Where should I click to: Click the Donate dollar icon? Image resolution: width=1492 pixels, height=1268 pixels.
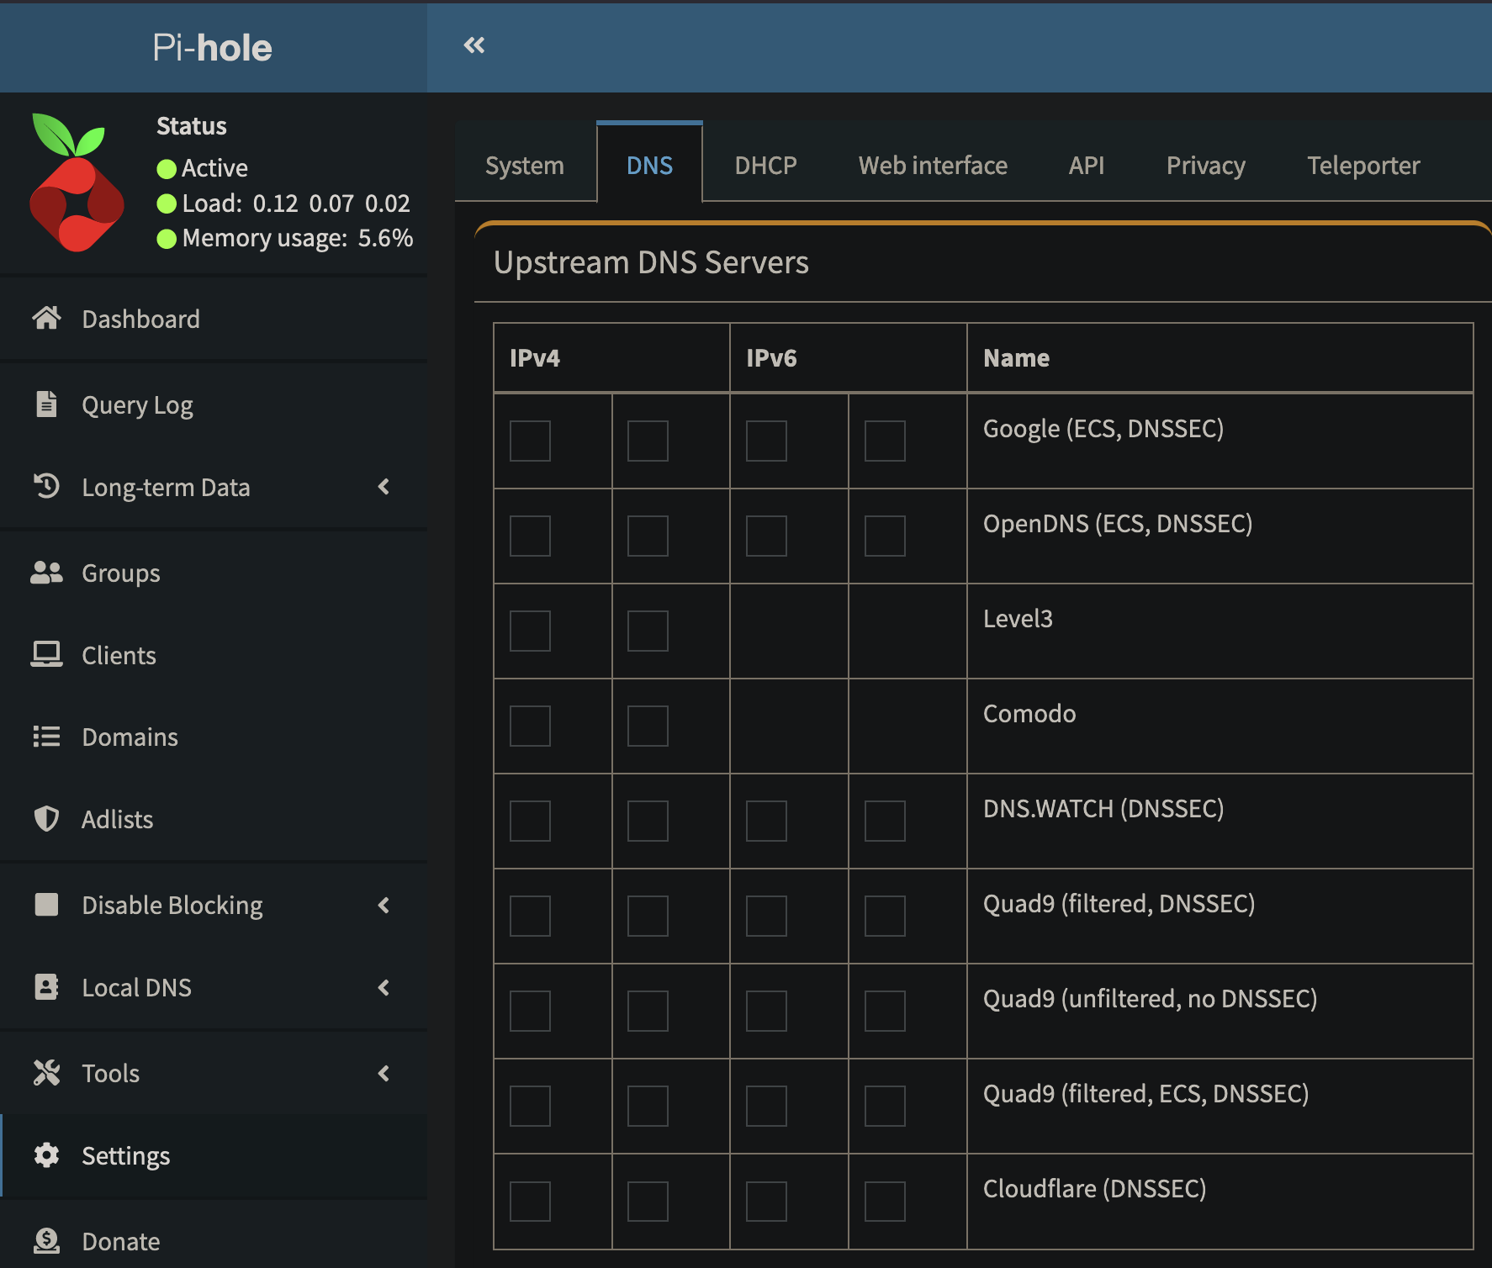tap(46, 1240)
